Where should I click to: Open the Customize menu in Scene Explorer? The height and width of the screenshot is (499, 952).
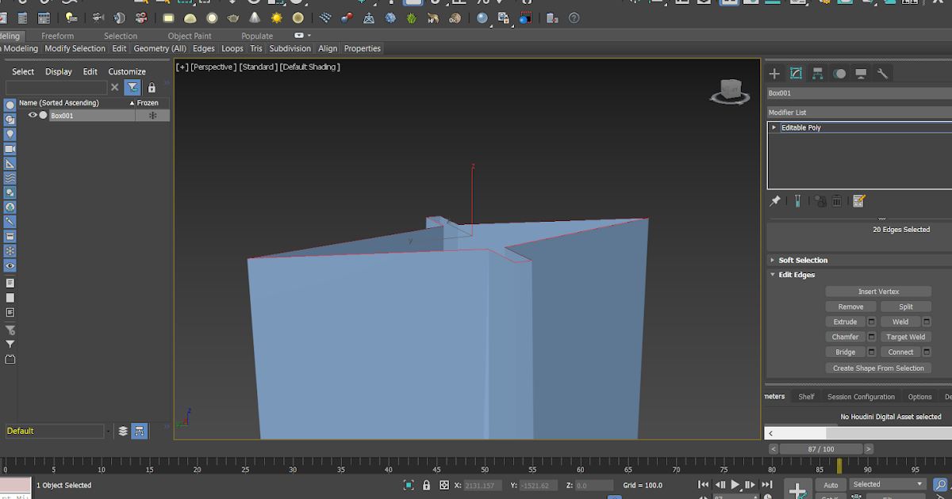127,71
